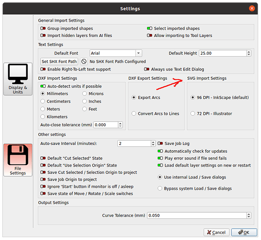Screen dimensions: 261x240
Task: Choose Convert Arcs to Lines option
Action: (134, 113)
